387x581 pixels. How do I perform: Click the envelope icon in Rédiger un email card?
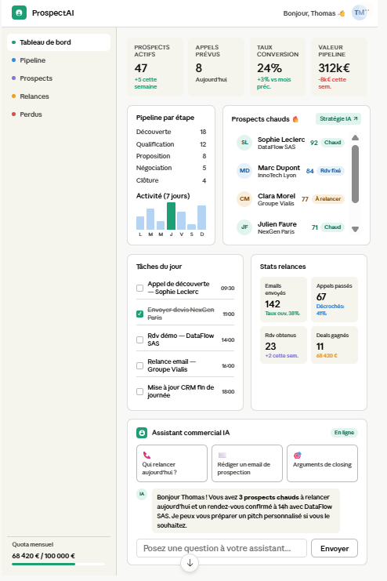click(222, 455)
